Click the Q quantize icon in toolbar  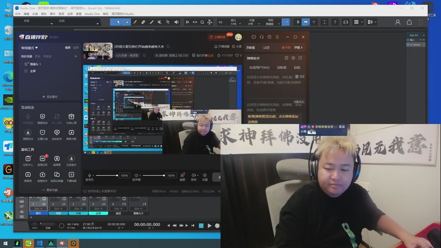point(202,22)
